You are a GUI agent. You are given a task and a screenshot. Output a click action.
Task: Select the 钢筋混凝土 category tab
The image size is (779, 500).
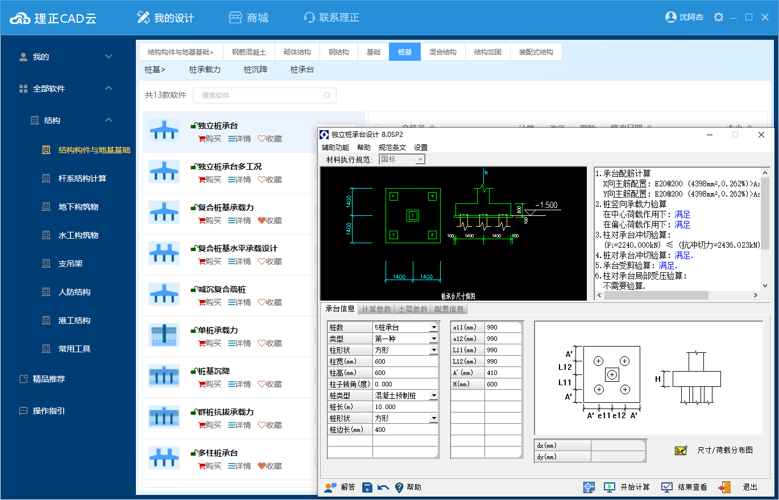(249, 52)
